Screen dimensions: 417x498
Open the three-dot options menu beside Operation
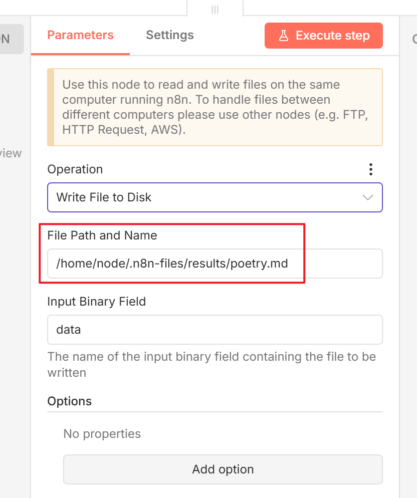coord(371,169)
